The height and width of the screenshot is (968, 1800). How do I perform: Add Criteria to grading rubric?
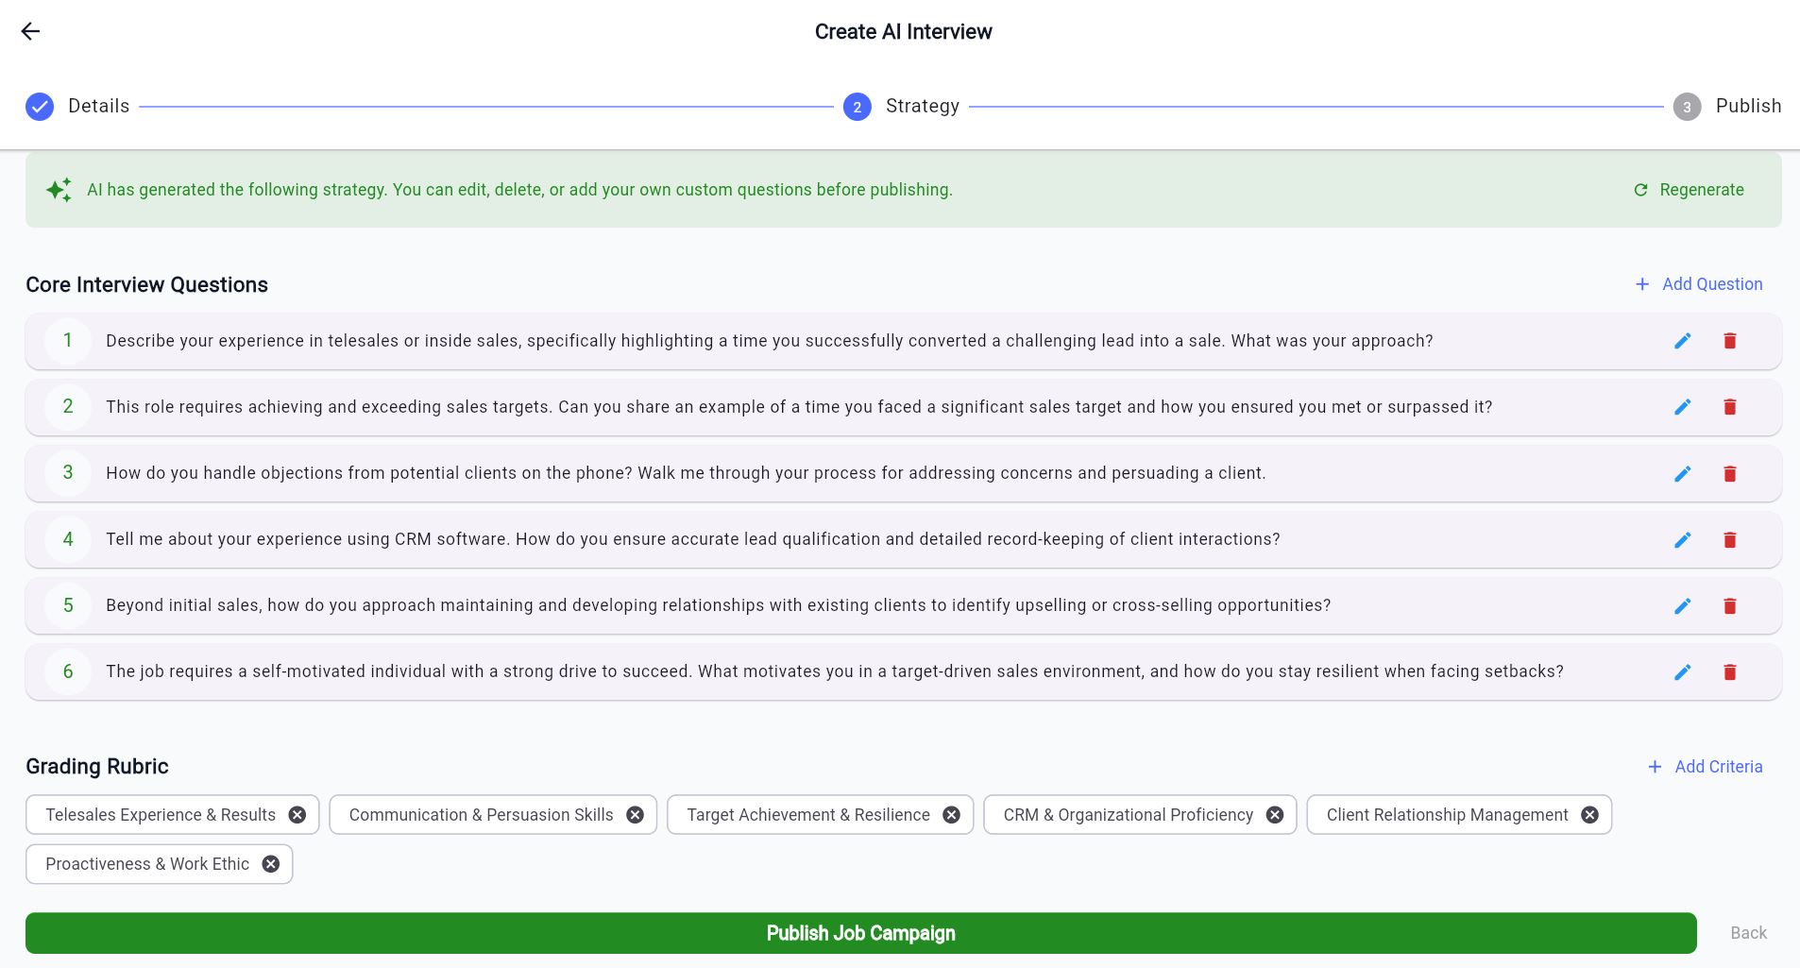1705,767
